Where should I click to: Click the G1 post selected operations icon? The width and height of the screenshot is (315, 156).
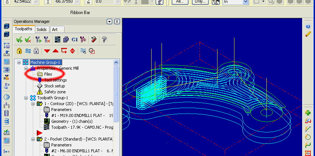tap(74, 39)
